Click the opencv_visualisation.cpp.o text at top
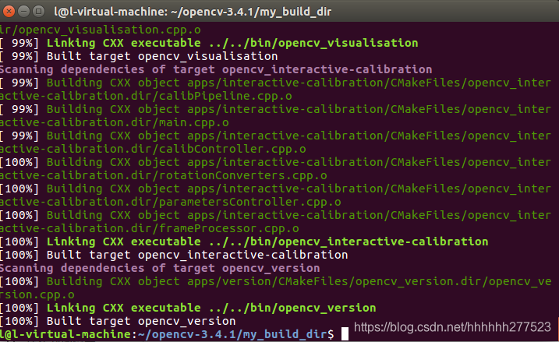Screen dimensions: 559x342 (x=109, y=30)
